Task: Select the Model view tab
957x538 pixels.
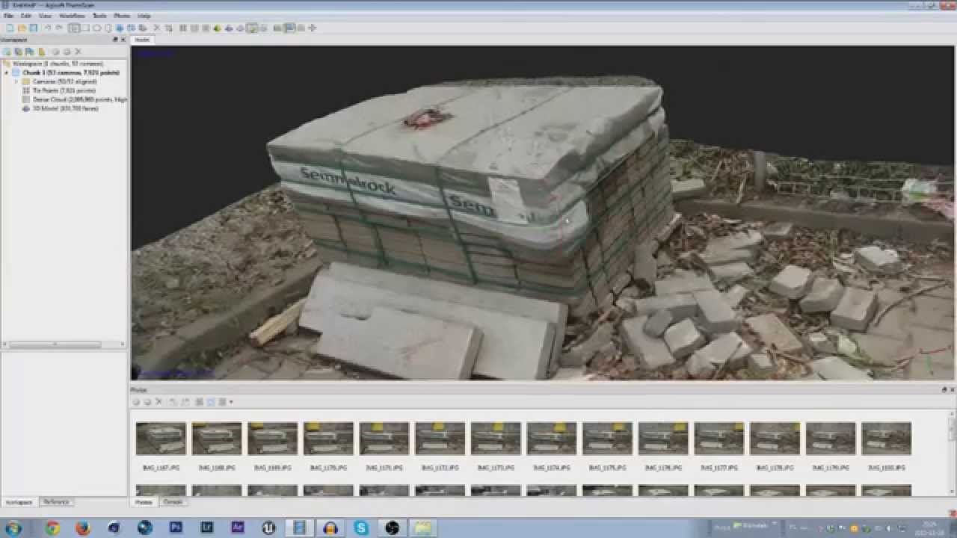Action: point(142,40)
